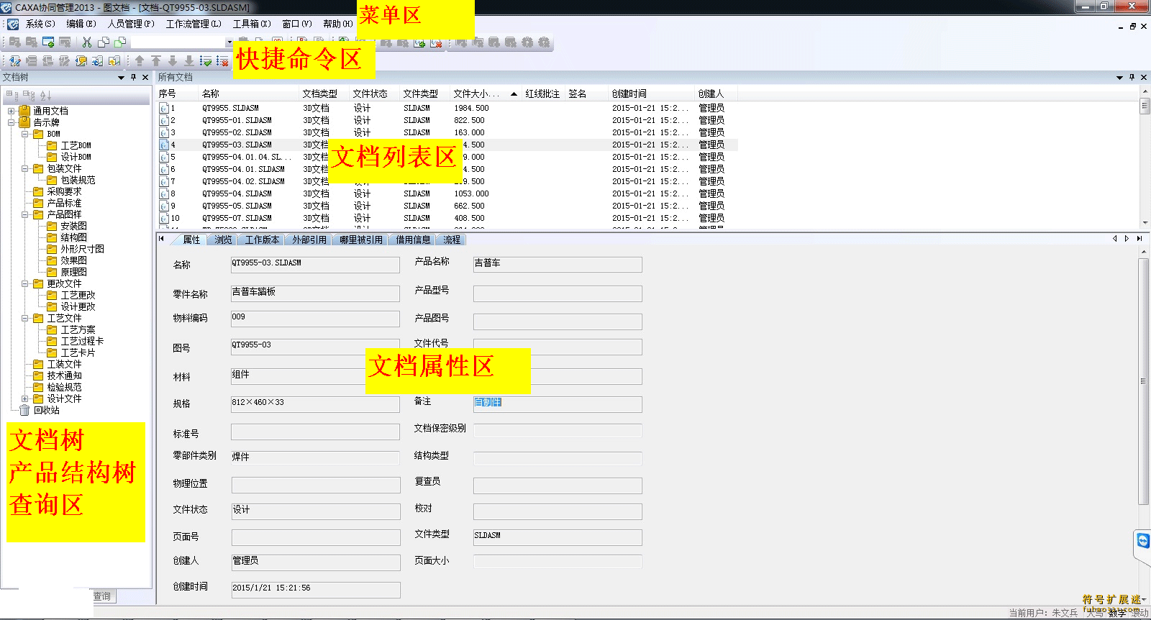This screenshot has width=1151, height=620.
Task: Click the collapse-all icon in document tree toolbar
Action: click(x=29, y=95)
